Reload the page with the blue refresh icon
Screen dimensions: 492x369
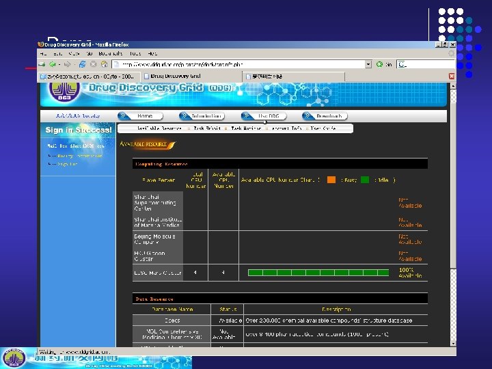82,64
